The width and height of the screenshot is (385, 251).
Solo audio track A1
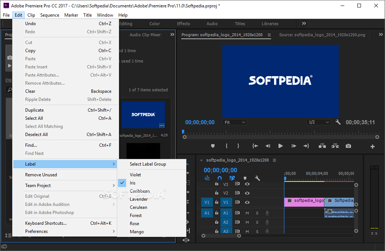tap(257, 213)
